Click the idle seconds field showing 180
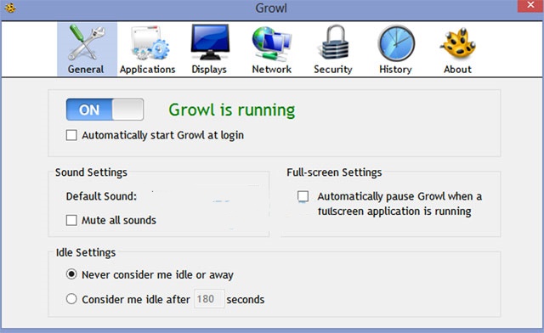 [209, 299]
